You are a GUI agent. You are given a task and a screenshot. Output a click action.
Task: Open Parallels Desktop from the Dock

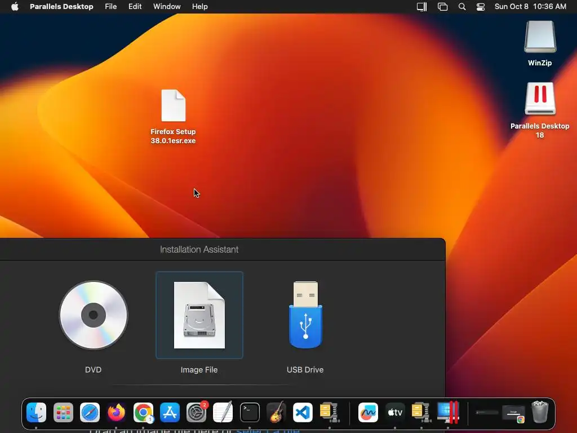[x=448, y=412]
